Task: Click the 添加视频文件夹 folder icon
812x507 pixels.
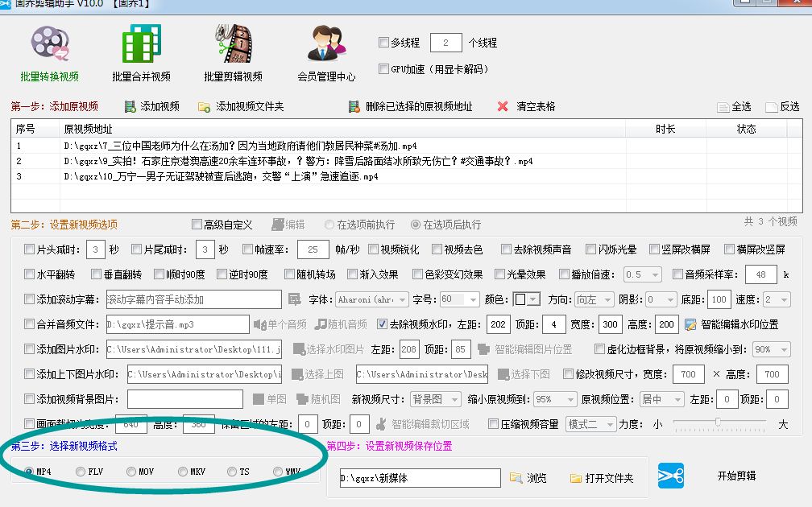Action: click(x=204, y=107)
